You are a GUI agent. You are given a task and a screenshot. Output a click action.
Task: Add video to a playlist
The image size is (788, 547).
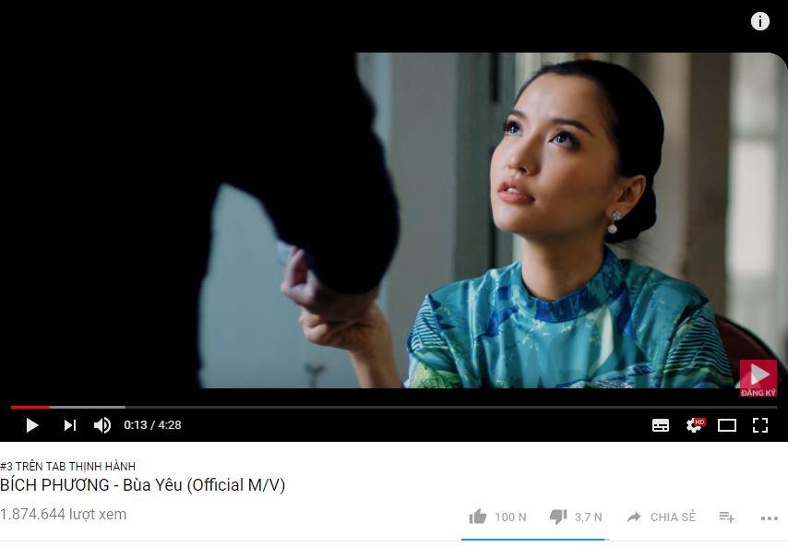click(727, 517)
